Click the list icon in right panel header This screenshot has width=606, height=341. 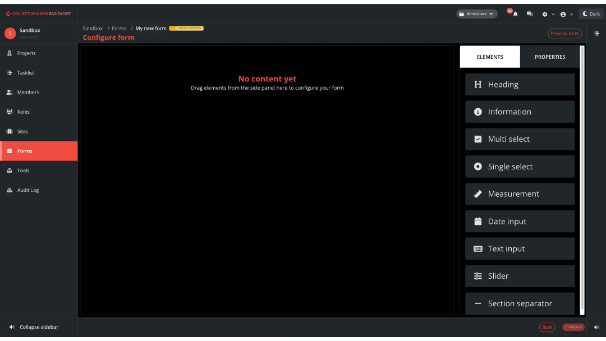[596, 34]
